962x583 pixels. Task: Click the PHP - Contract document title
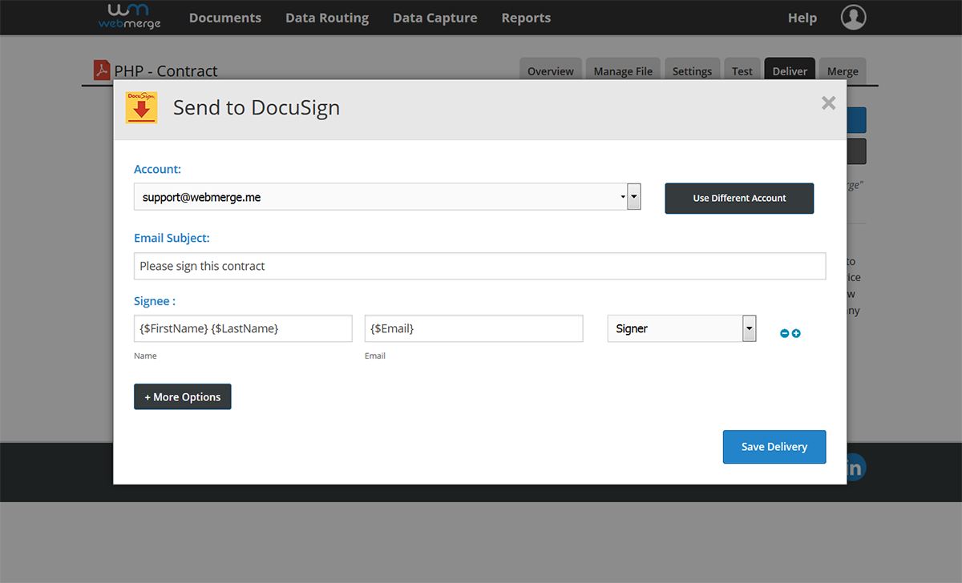(x=166, y=70)
